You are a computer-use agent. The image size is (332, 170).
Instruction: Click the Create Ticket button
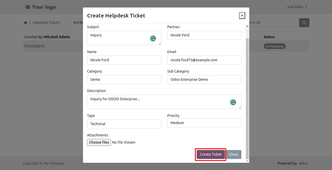coord(211,154)
